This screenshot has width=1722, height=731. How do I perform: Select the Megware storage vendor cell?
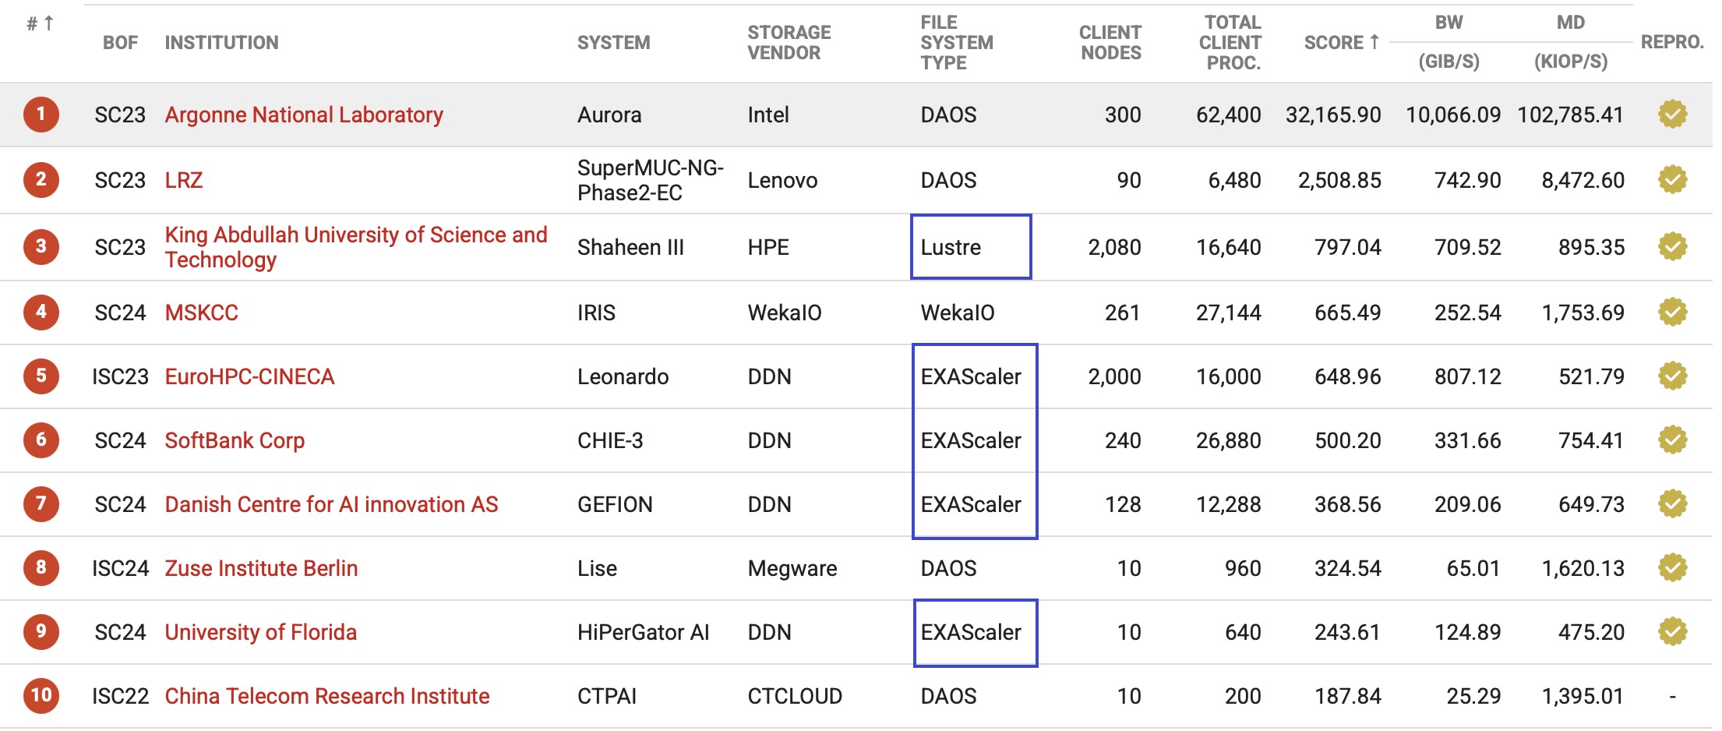click(792, 568)
